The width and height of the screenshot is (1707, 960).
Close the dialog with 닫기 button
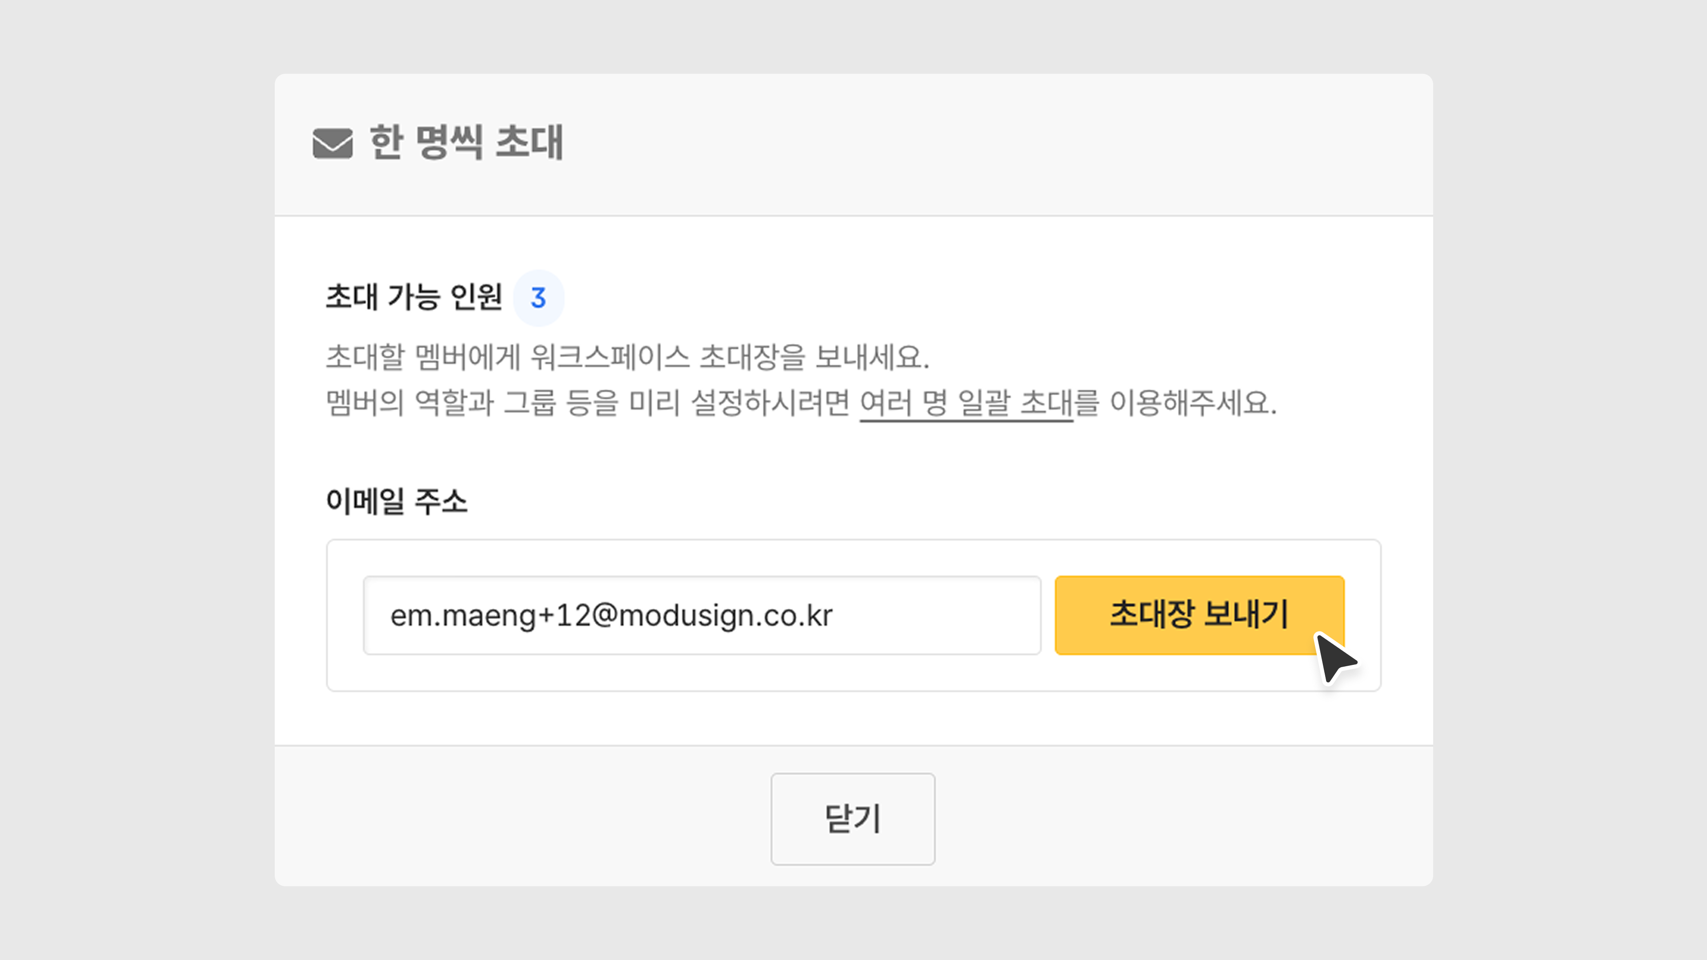point(852,818)
